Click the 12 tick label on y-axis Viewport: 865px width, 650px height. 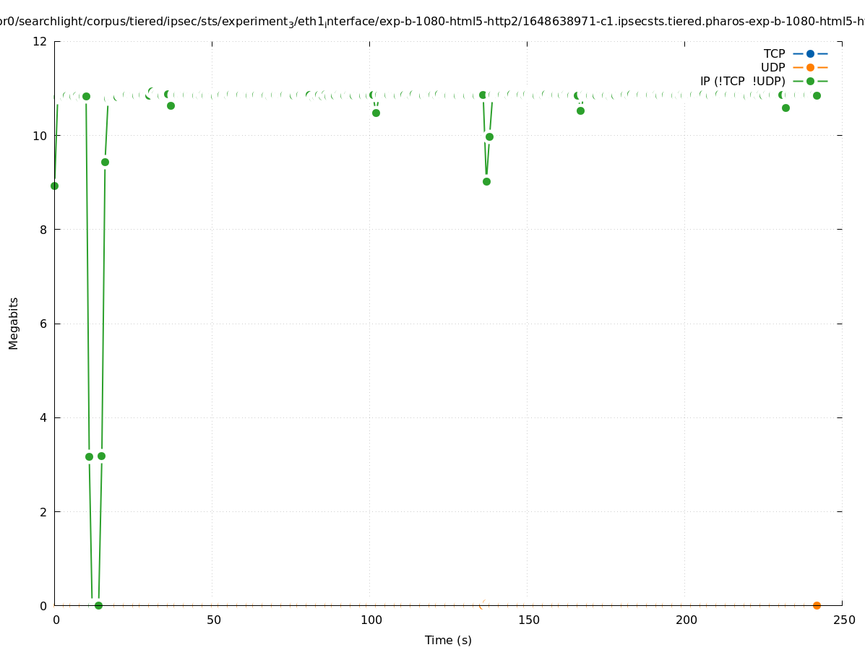pyautogui.click(x=40, y=41)
